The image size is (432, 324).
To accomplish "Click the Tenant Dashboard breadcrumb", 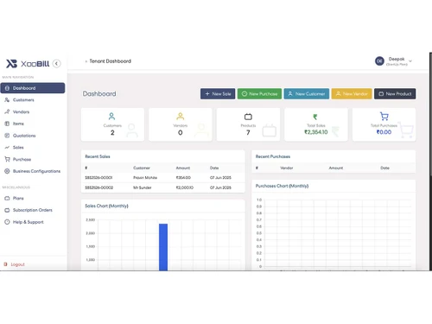I will (x=110, y=61).
